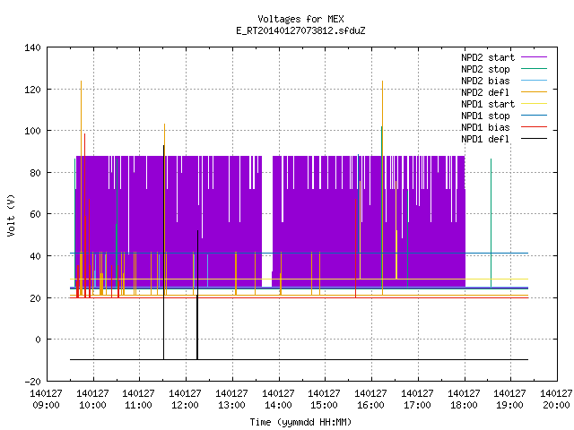Click the 60 y-axis tick label
This screenshot has height=430, width=574.
pyautogui.click(x=35, y=214)
